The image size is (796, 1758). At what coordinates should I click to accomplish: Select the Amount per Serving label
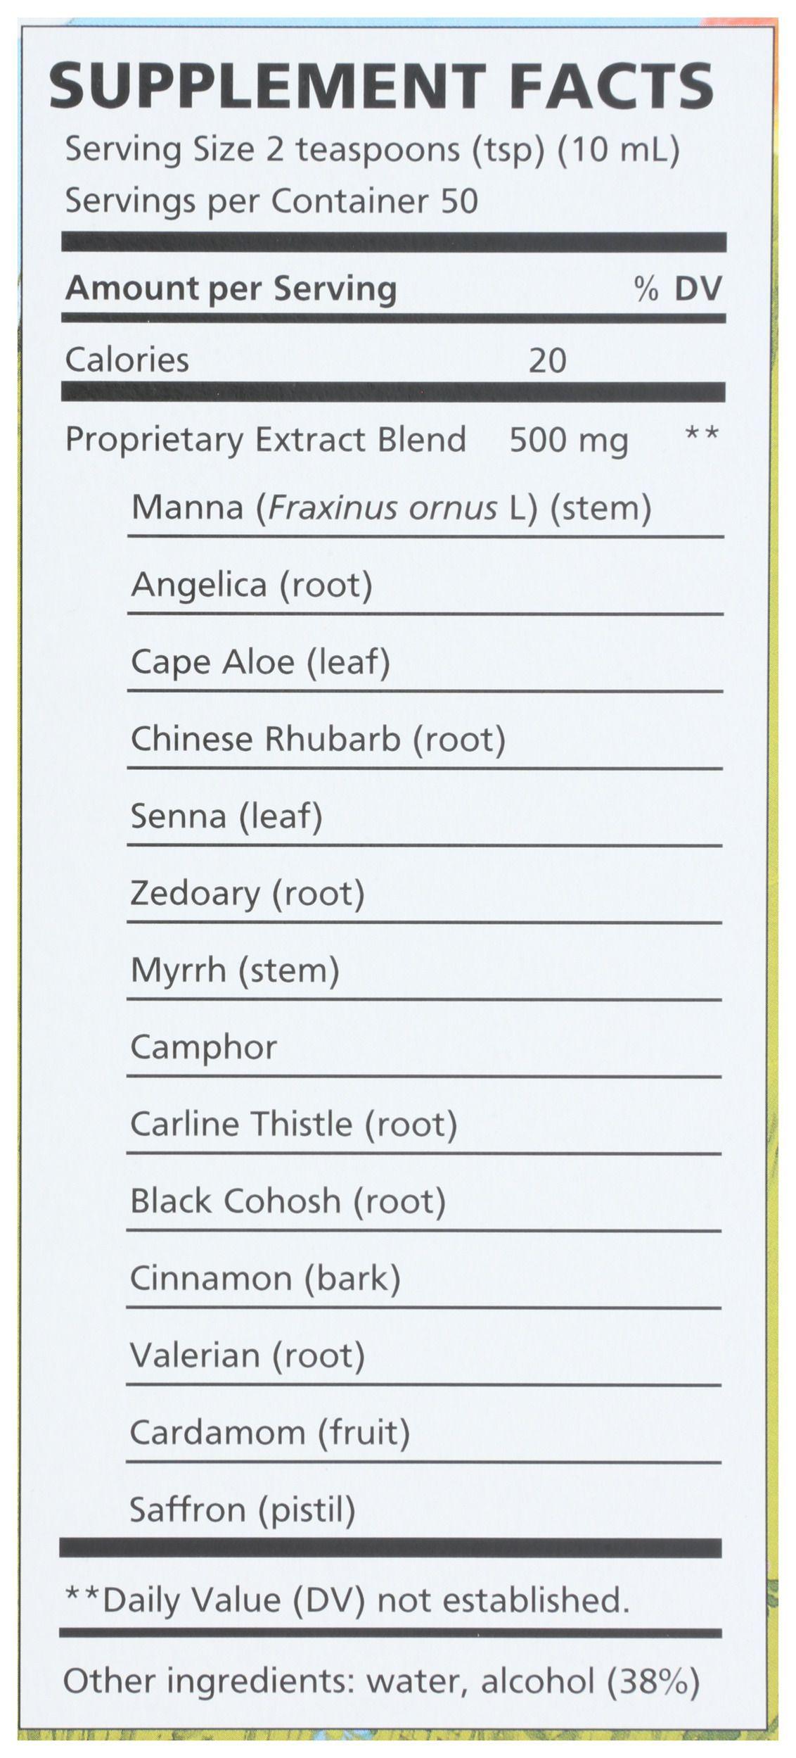pyautogui.click(x=231, y=289)
